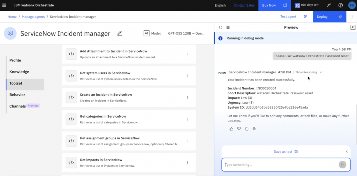357x176 pixels.
Task: Open page overflow menu beside Deploy
Action: (x=352, y=17)
